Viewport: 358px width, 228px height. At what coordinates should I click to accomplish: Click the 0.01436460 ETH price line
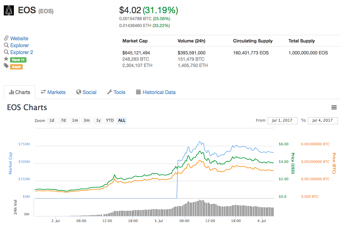click(144, 25)
